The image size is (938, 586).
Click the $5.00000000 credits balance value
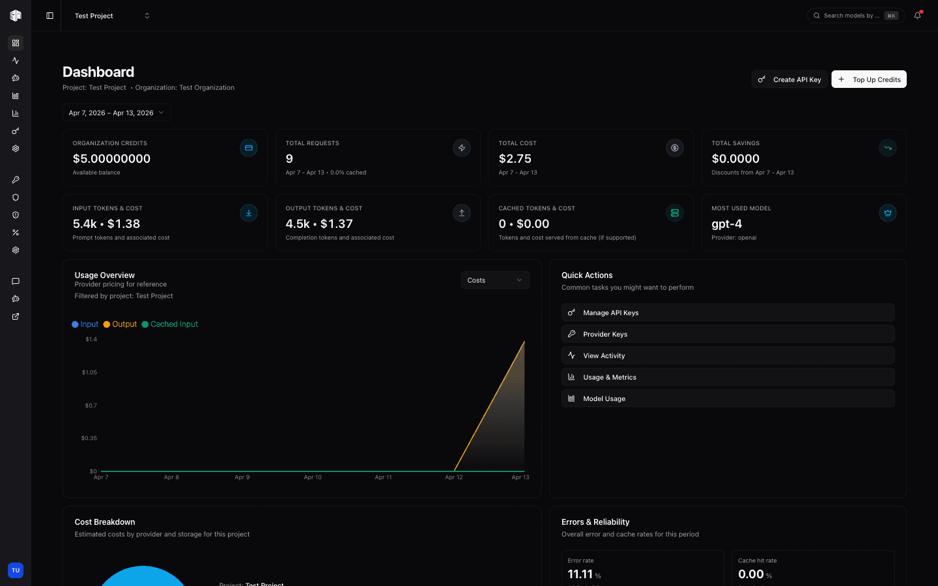pyautogui.click(x=111, y=159)
